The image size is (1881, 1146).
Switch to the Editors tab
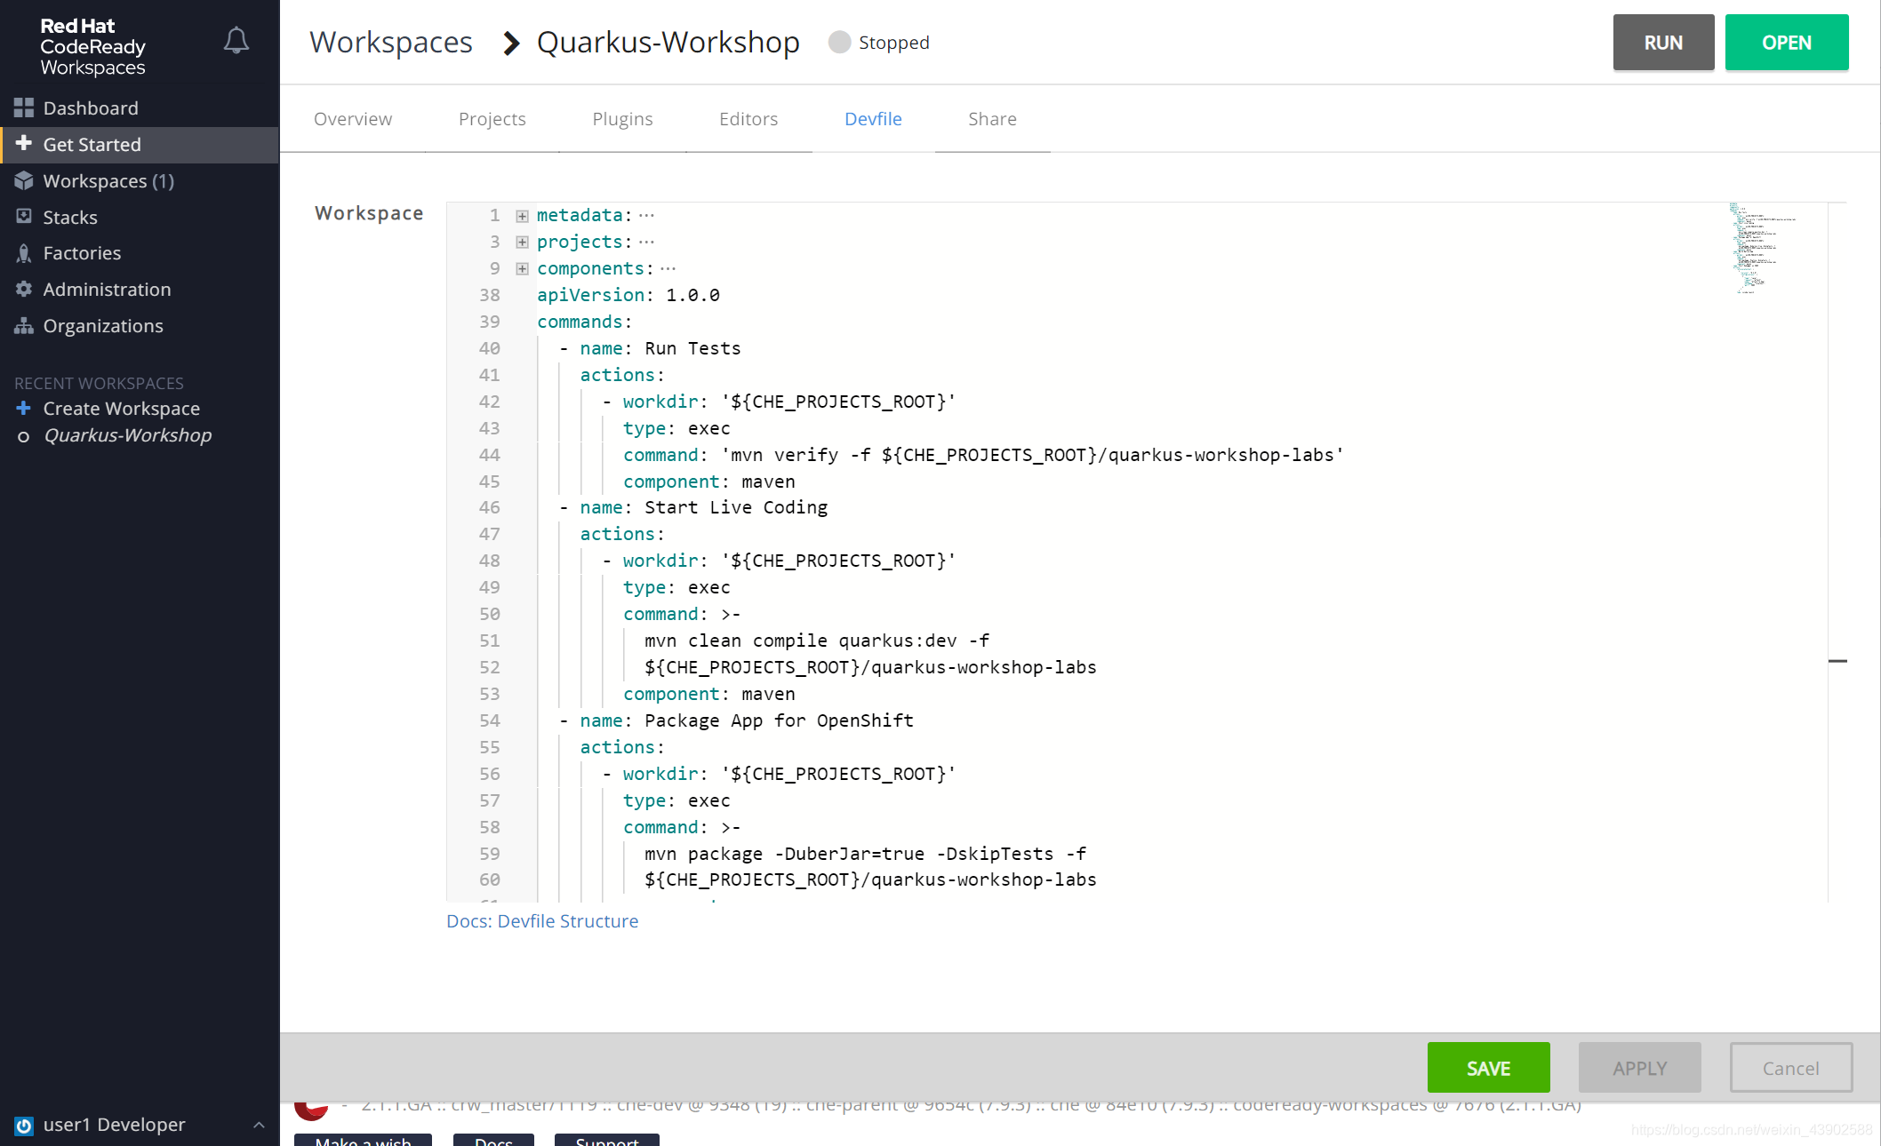(x=748, y=119)
